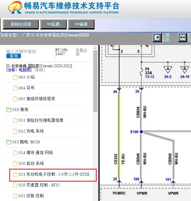Open the 004 符号 tree item
The width and height of the screenshot is (191, 201).
(27, 88)
